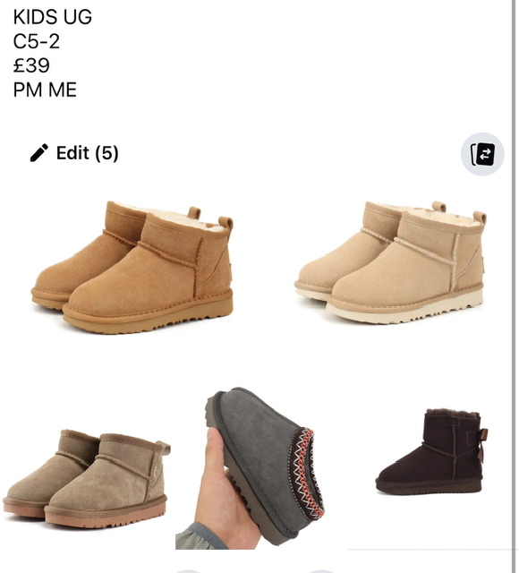Select the dark brown bow boot photo
The width and height of the screenshot is (519, 573).
coord(431,452)
